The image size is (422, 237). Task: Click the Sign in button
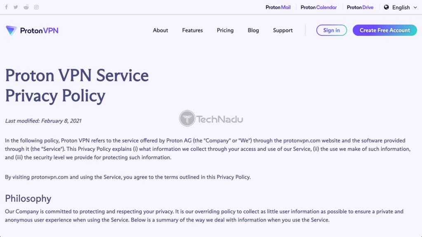point(332,30)
